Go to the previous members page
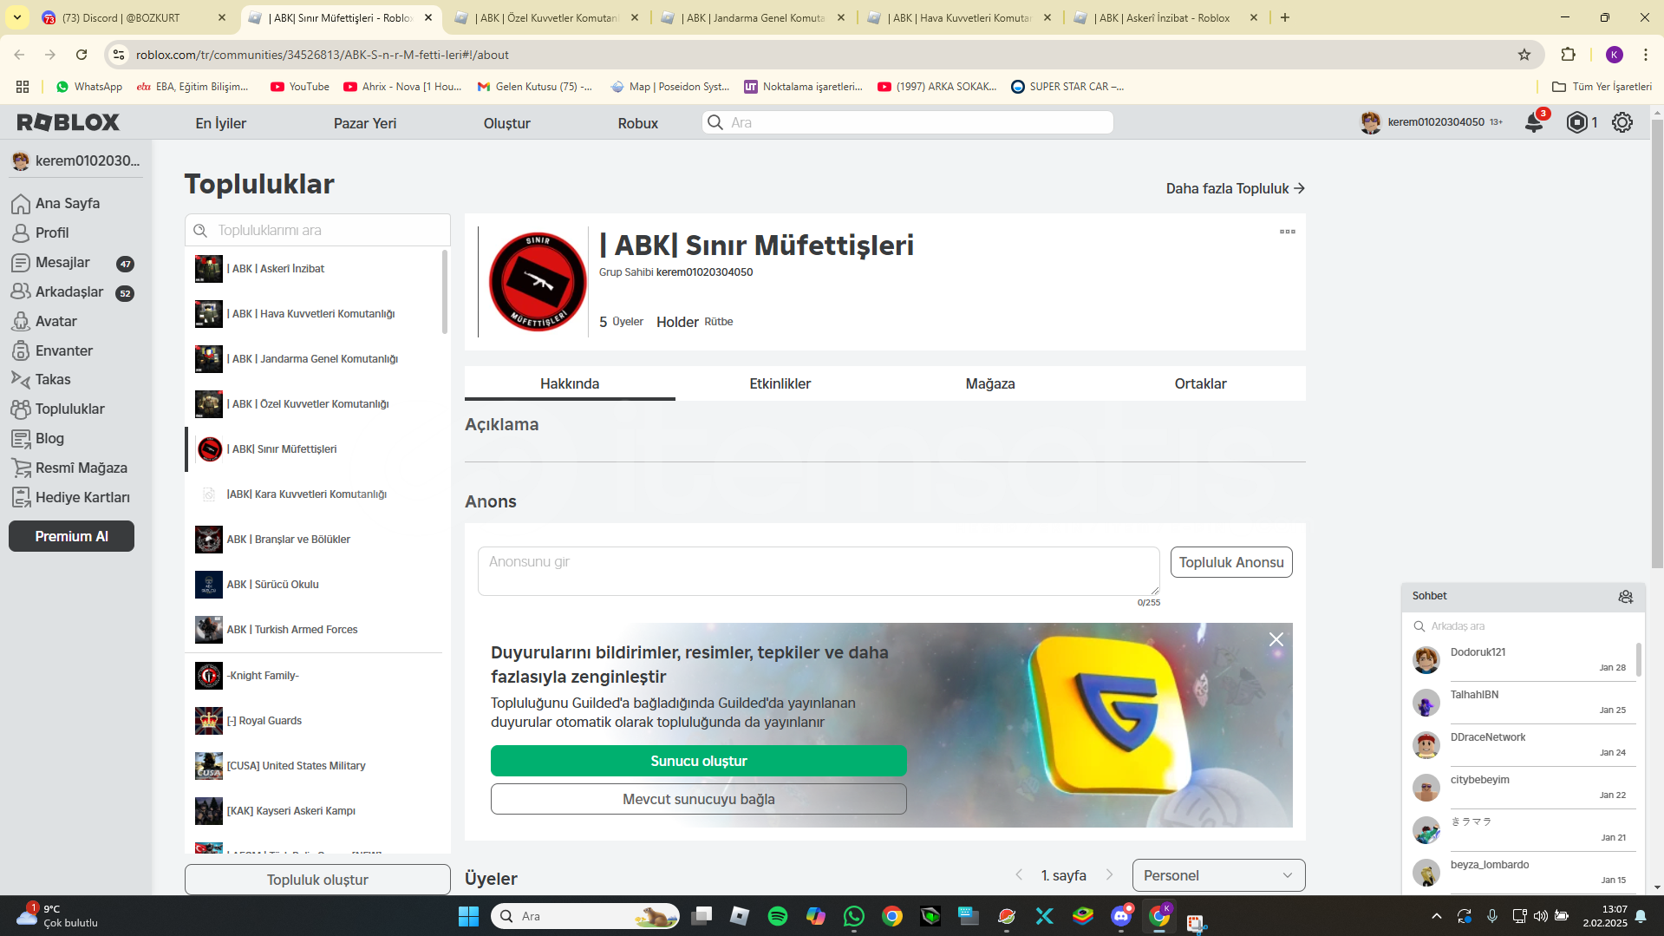This screenshot has height=936, width=1664. (1019, 875)
